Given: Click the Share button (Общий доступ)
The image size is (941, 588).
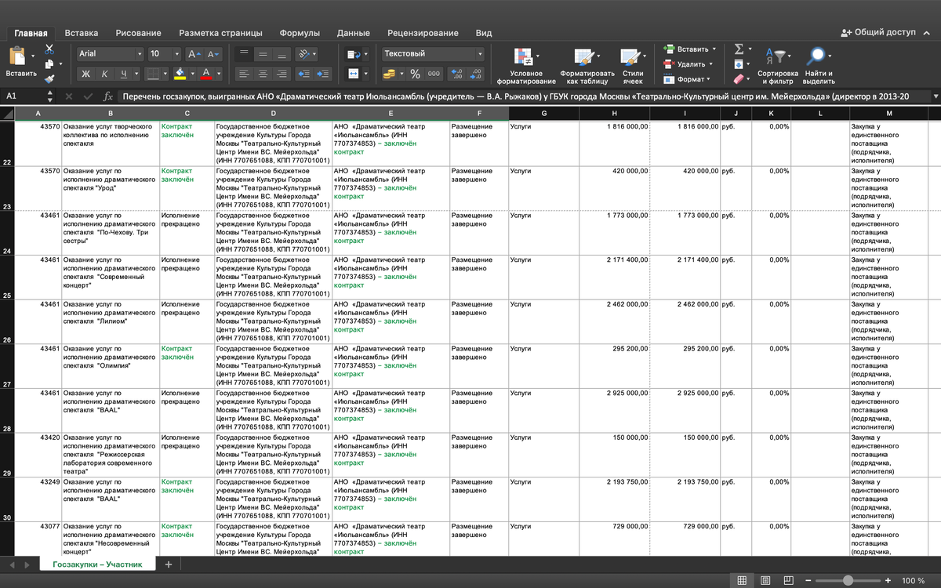Looking at the screenshot, I should (878, 33).
